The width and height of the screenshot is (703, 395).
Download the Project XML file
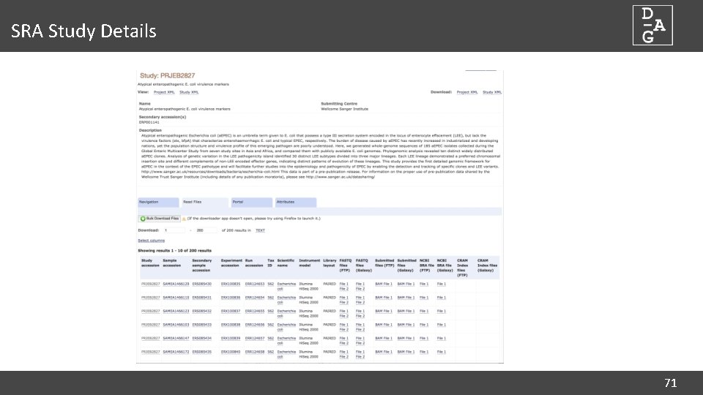tap(467, 92)
